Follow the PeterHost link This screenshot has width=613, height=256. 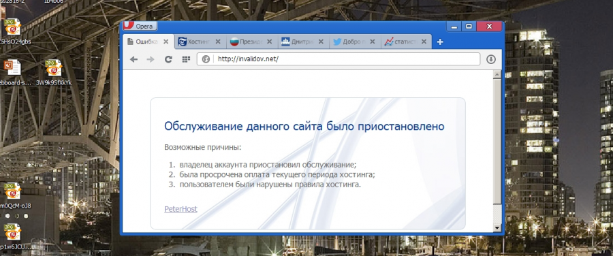(x=180, y=209)
